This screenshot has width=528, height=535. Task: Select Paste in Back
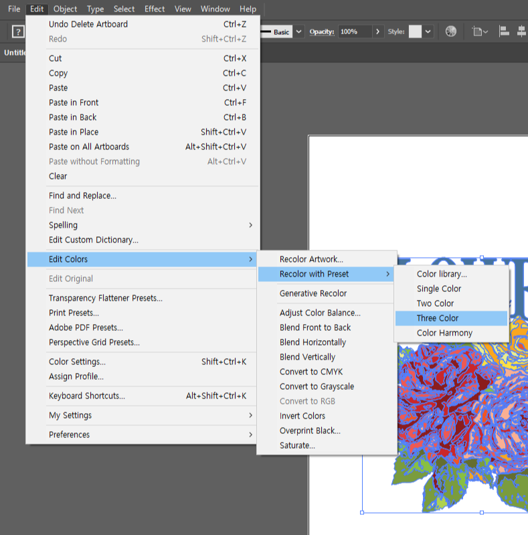(x=142, y=117)
